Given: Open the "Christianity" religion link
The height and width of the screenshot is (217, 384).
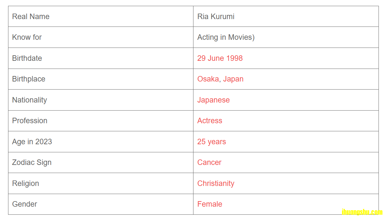Looking at the screenshot, I should [216, 183].
